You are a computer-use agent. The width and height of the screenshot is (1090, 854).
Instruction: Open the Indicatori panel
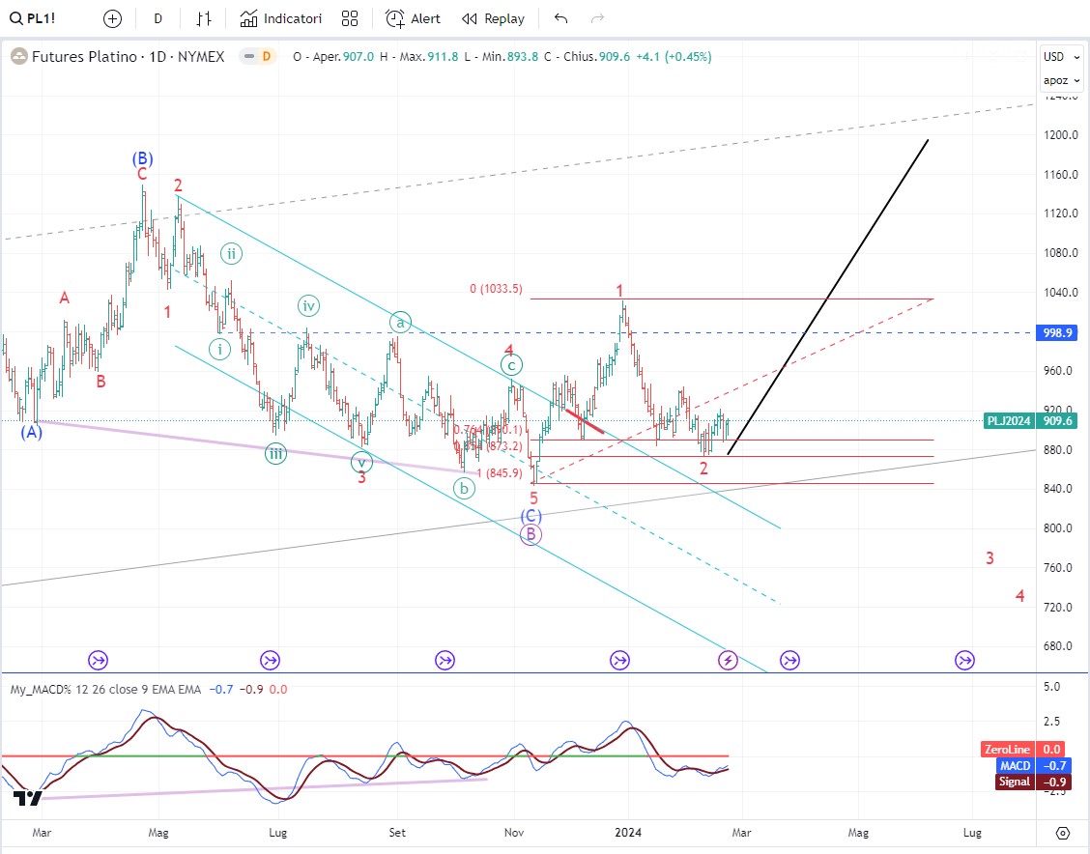coord(281,18)
